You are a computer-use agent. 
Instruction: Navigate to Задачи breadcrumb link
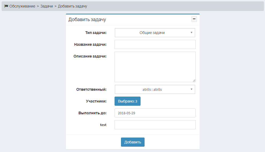click(x=47, y=6)
